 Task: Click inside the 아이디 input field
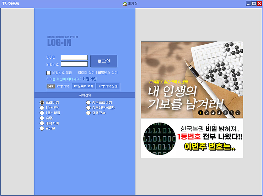coord(74,57)
